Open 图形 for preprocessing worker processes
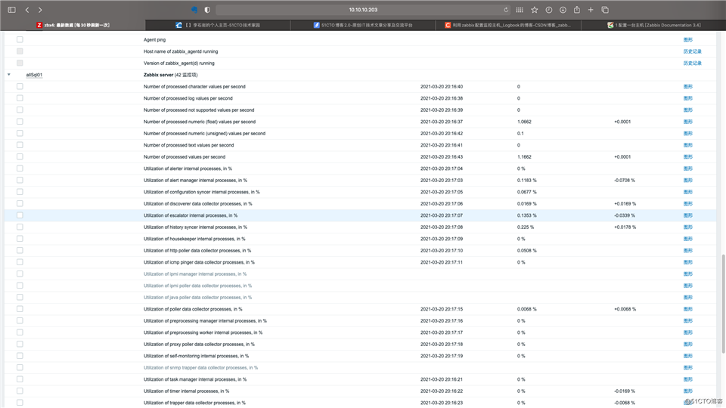Image resolution: width=726 pixels, height=408 pixels. [x=687, y=332]
